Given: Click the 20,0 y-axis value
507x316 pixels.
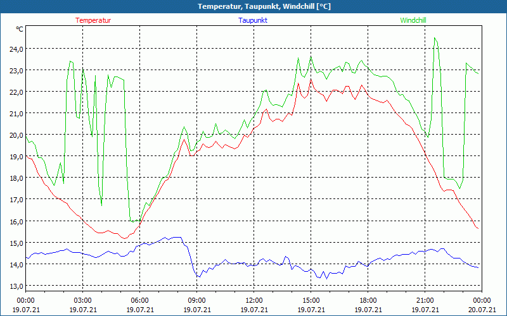Looking at the screenshot, I should 16,135.
